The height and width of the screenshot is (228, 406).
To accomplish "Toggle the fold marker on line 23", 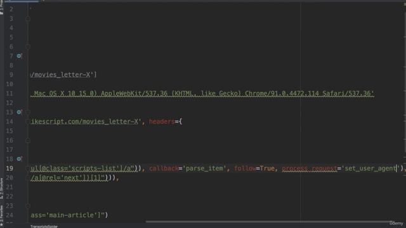I will (28, 206).
